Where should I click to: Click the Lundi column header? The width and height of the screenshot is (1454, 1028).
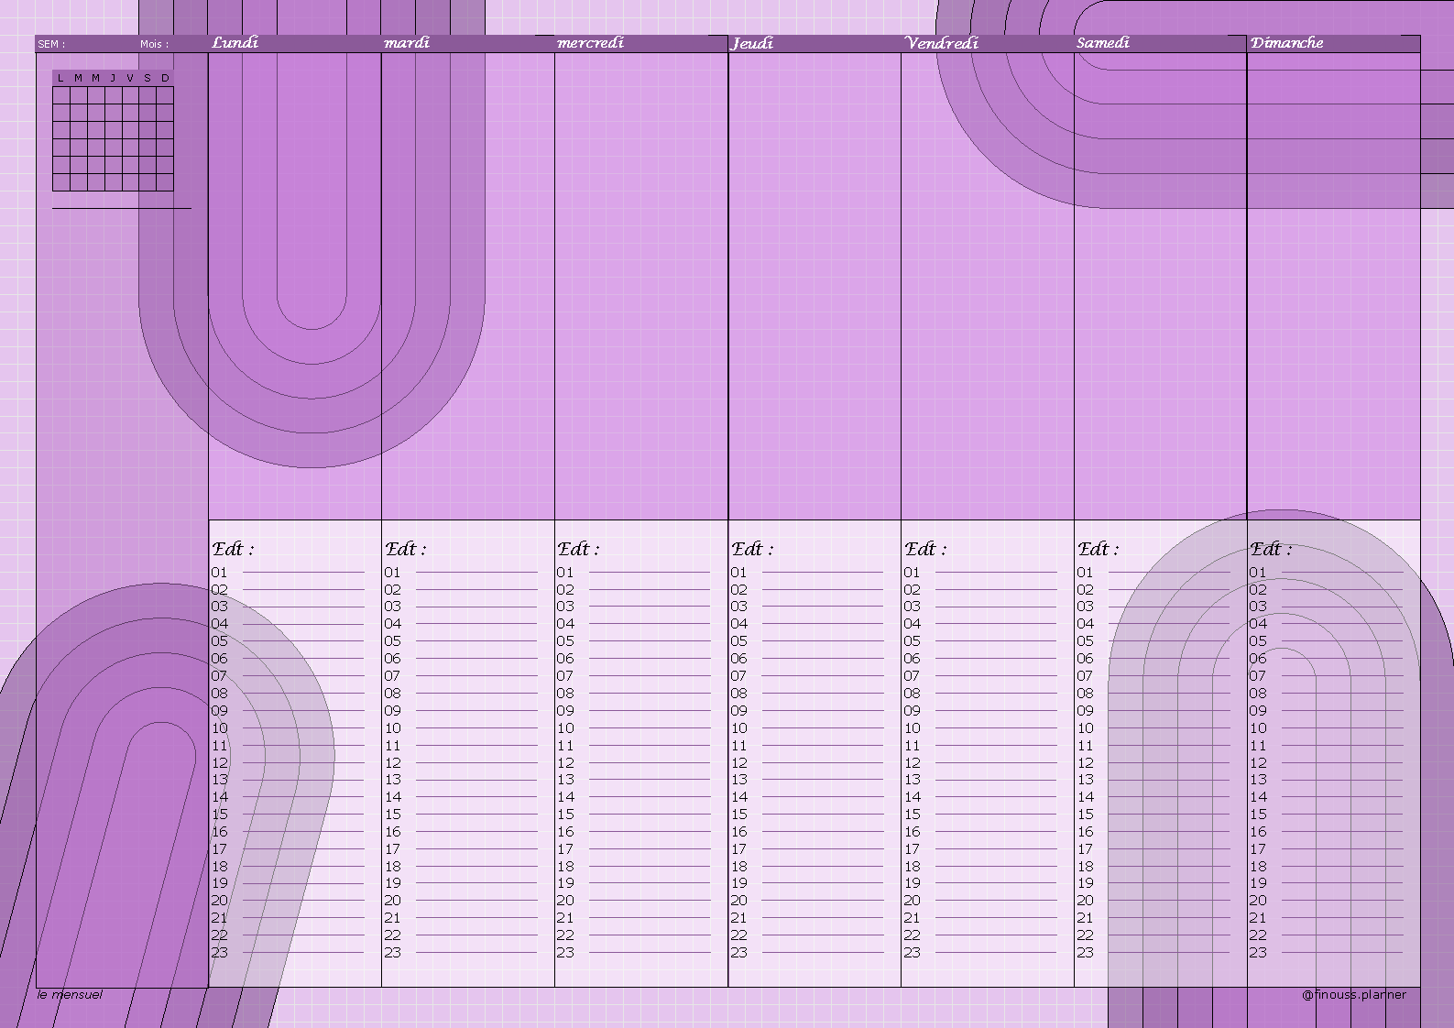point(235,43)
